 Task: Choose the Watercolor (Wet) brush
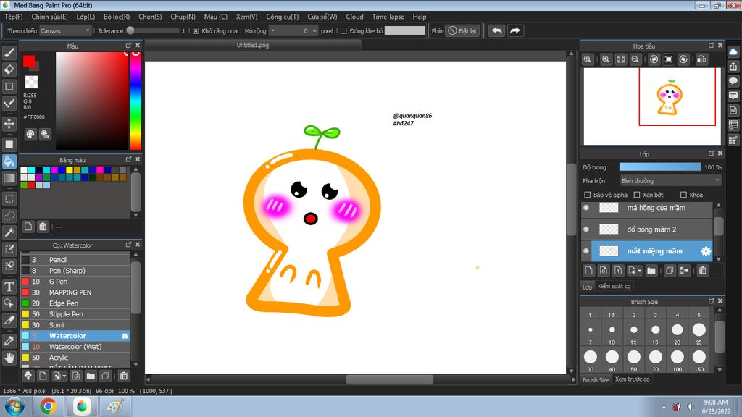75,347
